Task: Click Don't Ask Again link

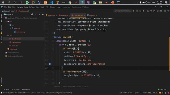Action: click(56, 93)
